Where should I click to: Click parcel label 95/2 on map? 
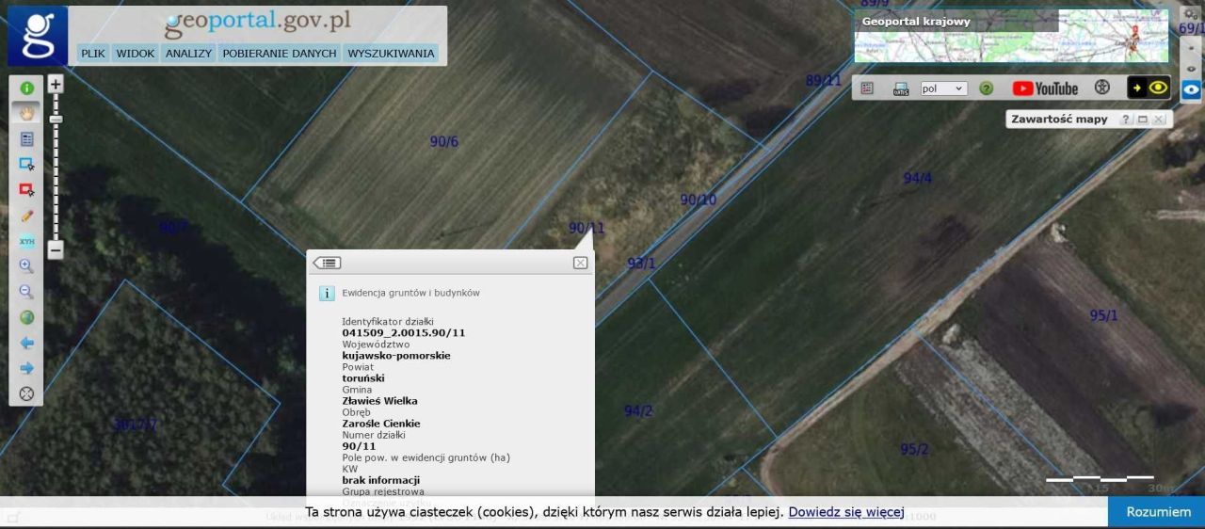[914, 449]
